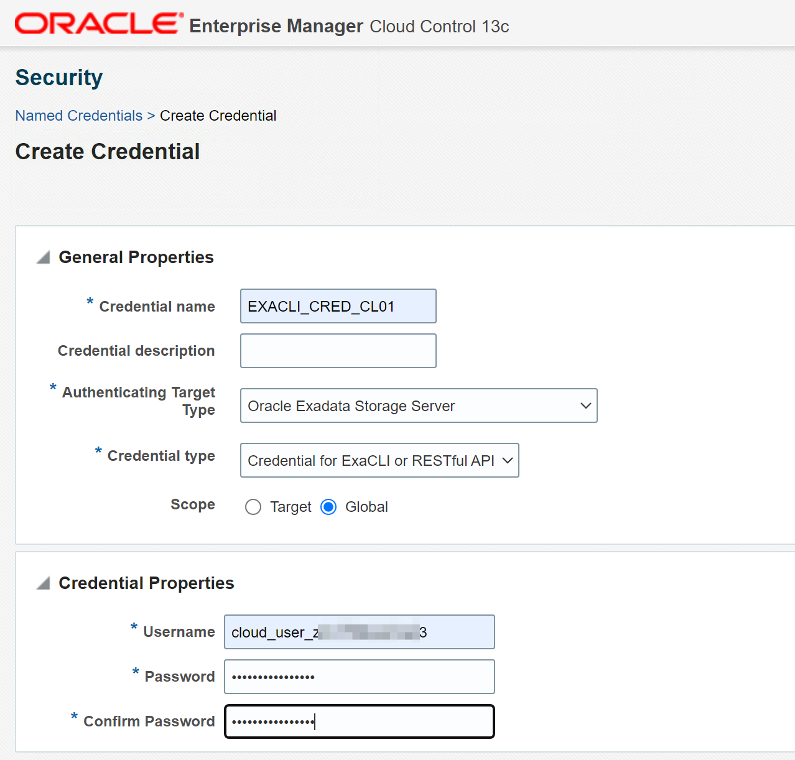Select the Global scope radio button
Screen dimensions: 795x760
coord(328,507)
